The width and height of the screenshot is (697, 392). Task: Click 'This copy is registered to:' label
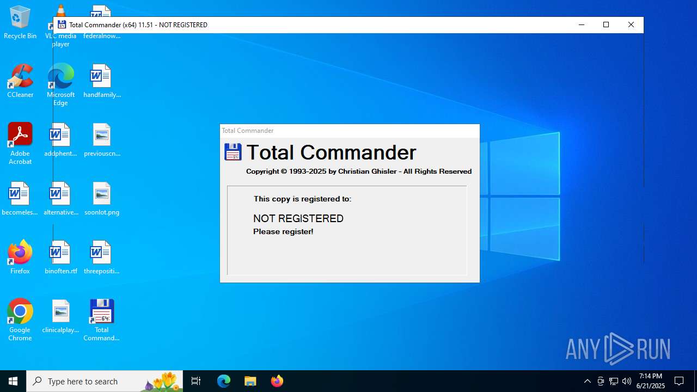pos(303,199)
